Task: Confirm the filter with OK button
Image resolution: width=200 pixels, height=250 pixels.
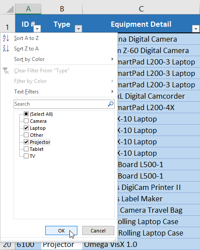Action: click(62, 231)
